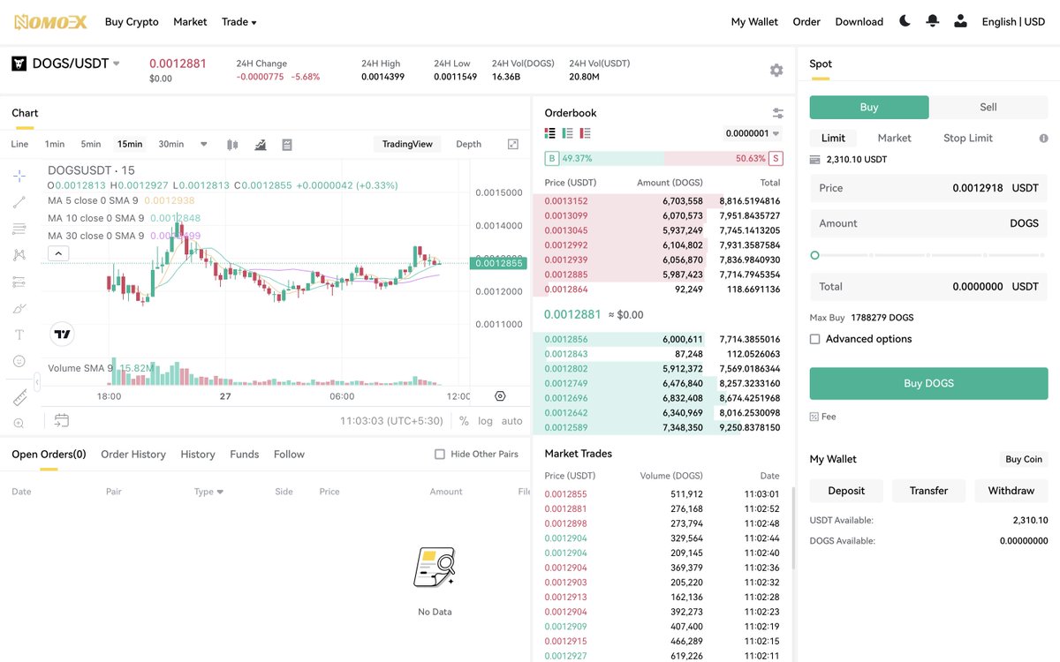The image size is (1060, 662).
Task: Click zoom in magnifier tool
Action: pyautogui.click(x=19, y=424)
